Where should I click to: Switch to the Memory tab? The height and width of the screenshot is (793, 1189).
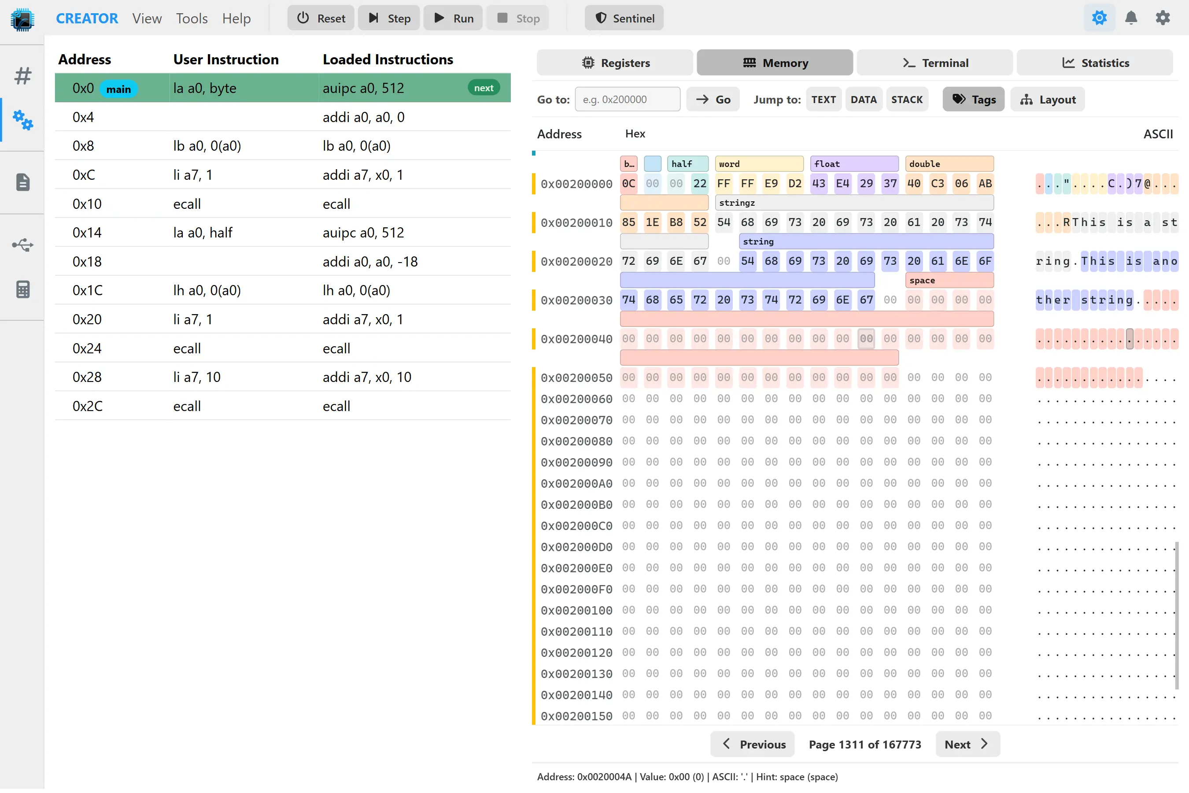tap(775, 63)
